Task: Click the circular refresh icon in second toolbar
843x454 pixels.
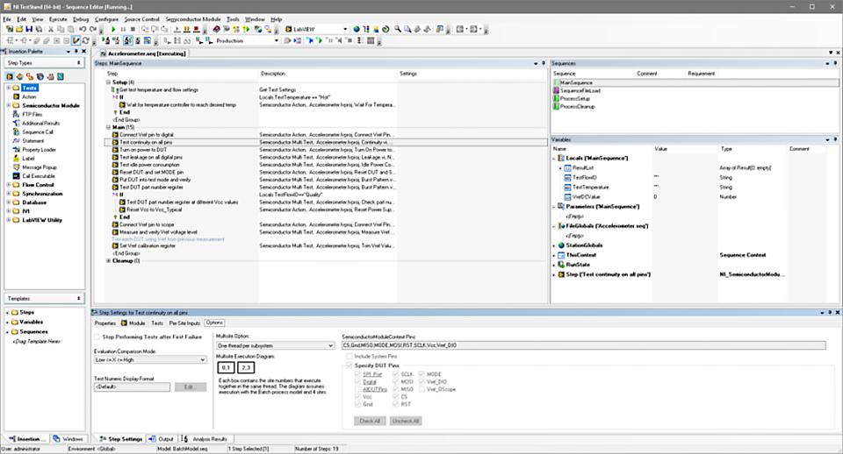Action: (x=86, y=40)
